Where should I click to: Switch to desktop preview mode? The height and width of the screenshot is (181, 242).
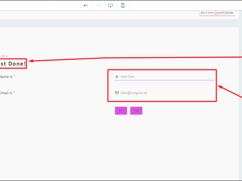[x=110, y=5]
